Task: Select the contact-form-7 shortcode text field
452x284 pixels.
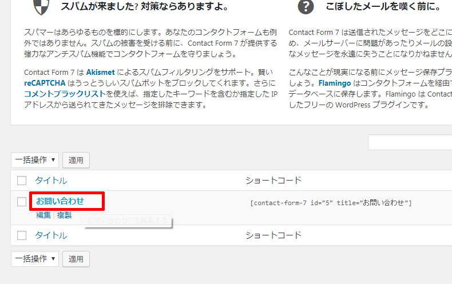Action: coord(332,203)
